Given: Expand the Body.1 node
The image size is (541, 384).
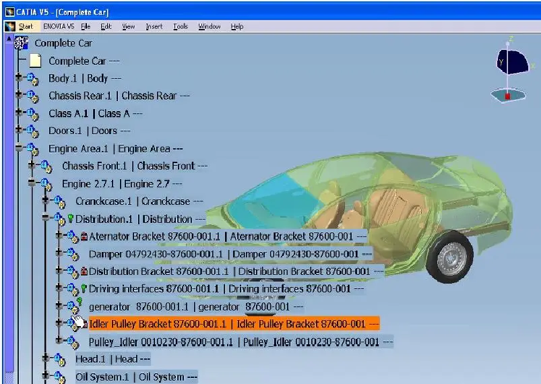Looking at the screenshot, I should 19,77.
